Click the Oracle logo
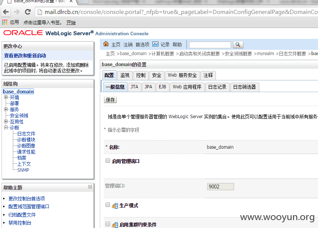The width and height of the screenshot is (318, 228). 23,33
